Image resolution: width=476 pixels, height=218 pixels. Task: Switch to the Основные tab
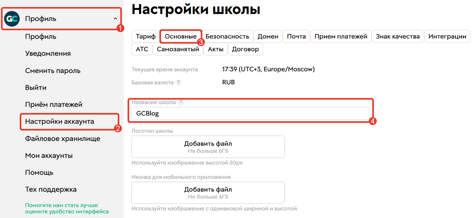tap(181, 37)
